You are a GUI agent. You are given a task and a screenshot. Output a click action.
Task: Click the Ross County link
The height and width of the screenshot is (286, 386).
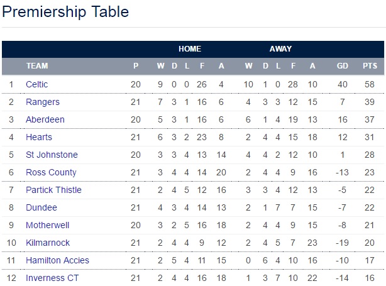click(x=51, y=172)
